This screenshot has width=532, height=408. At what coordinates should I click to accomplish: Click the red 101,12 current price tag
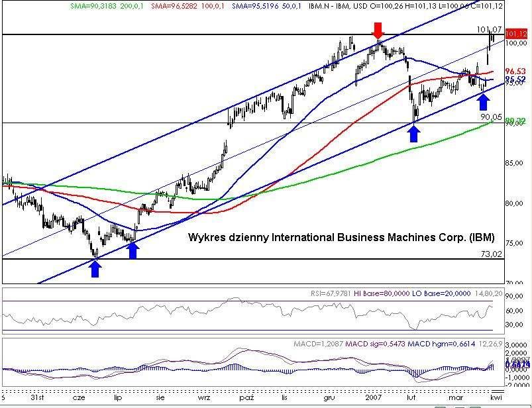516,34
